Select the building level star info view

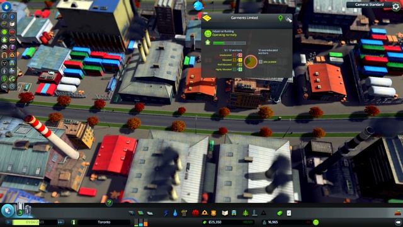pyautogui.click(x=4, y=40)
